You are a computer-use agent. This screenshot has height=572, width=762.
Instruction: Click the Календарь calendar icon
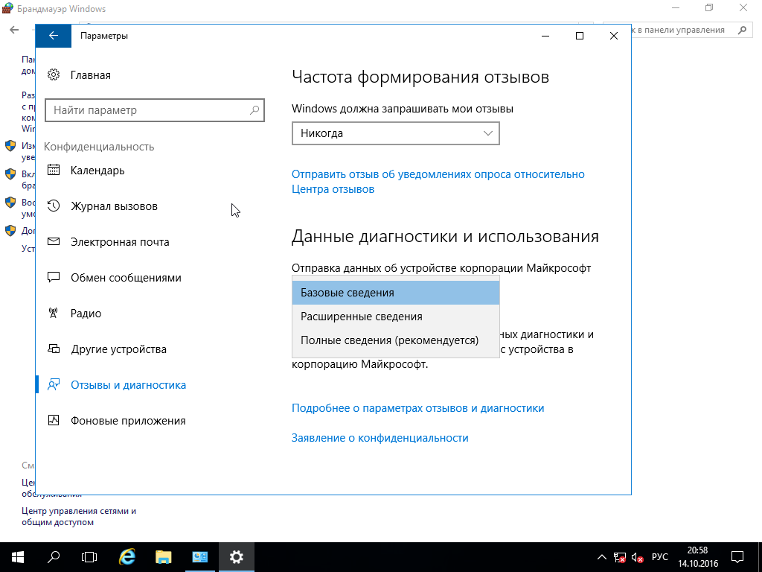54,170
